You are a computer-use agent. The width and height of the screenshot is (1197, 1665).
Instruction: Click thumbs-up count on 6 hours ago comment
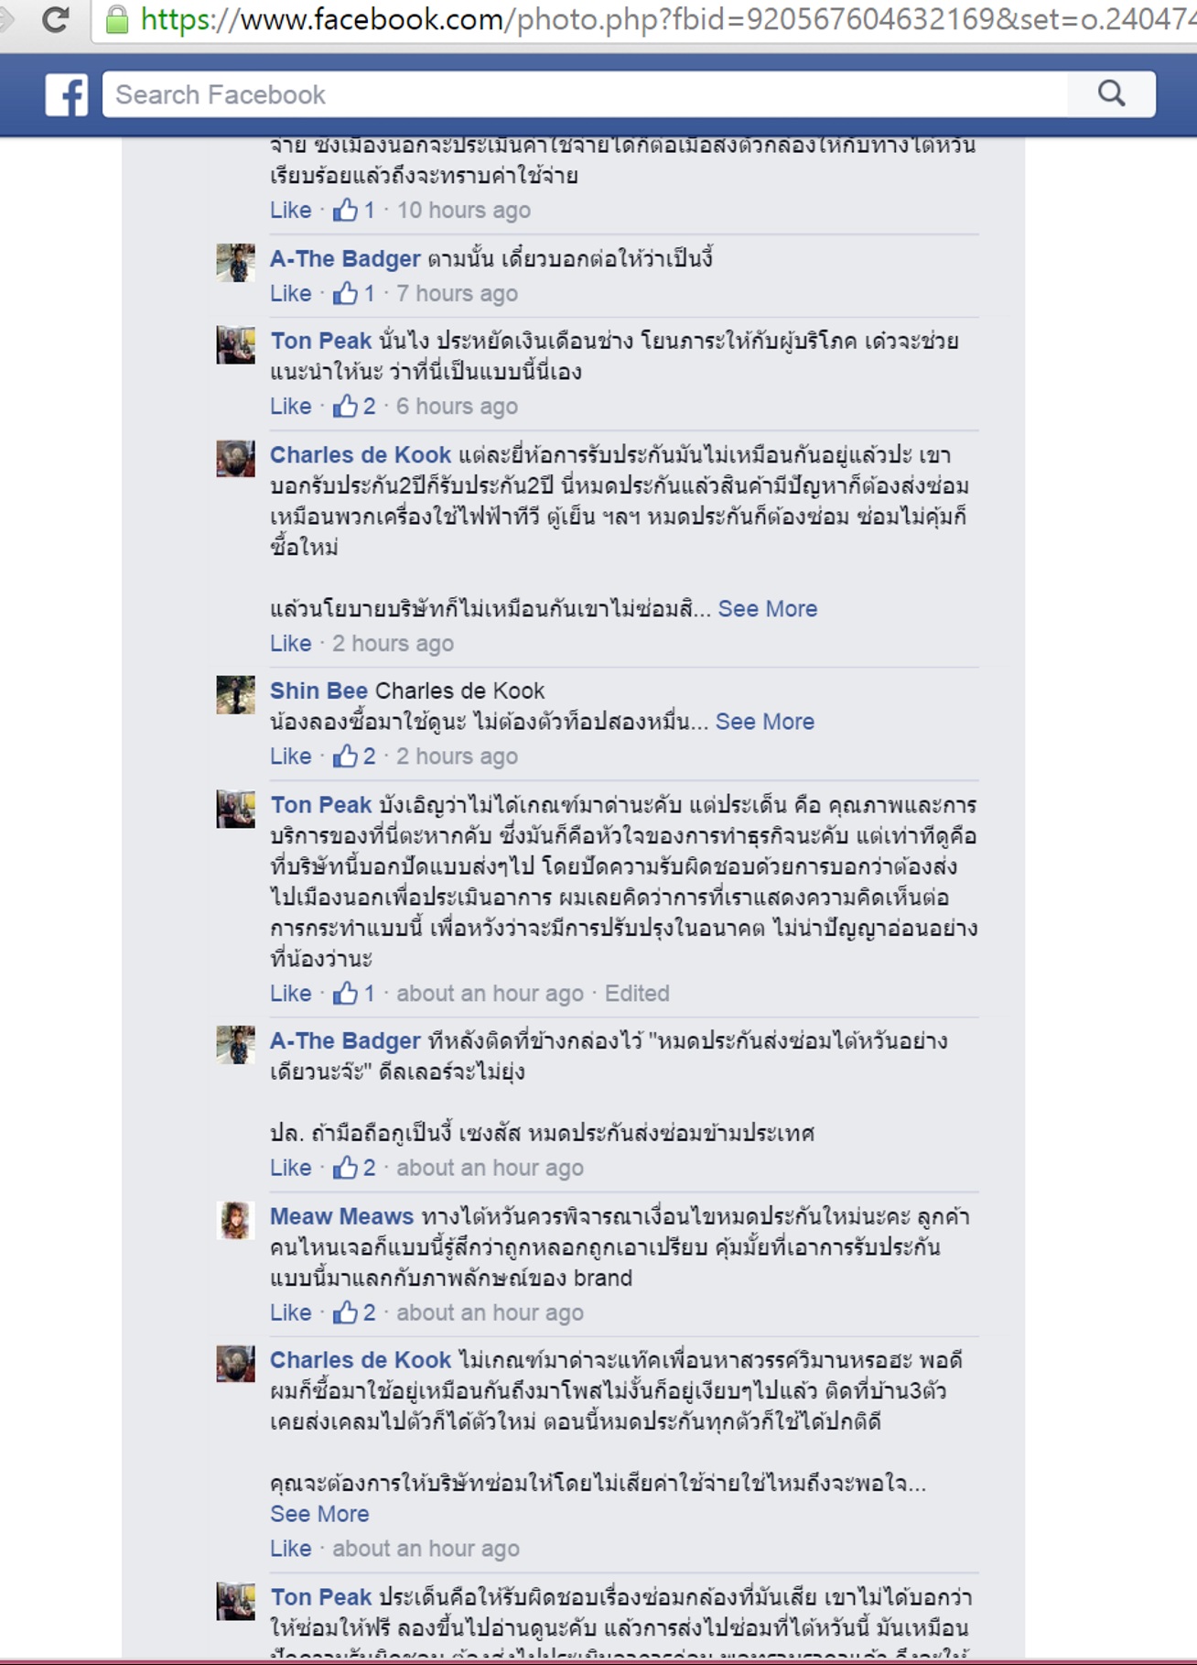[369, 407]
